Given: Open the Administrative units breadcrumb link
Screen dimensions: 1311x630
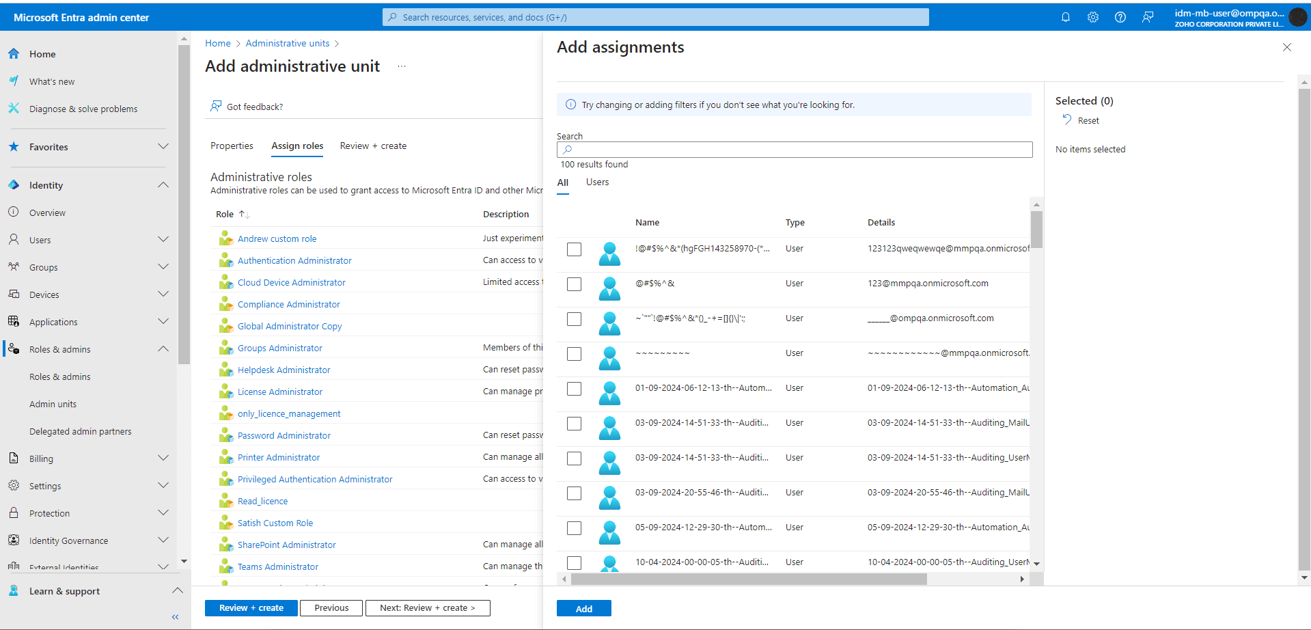Looking at the screenshot, I should point(287,42).
